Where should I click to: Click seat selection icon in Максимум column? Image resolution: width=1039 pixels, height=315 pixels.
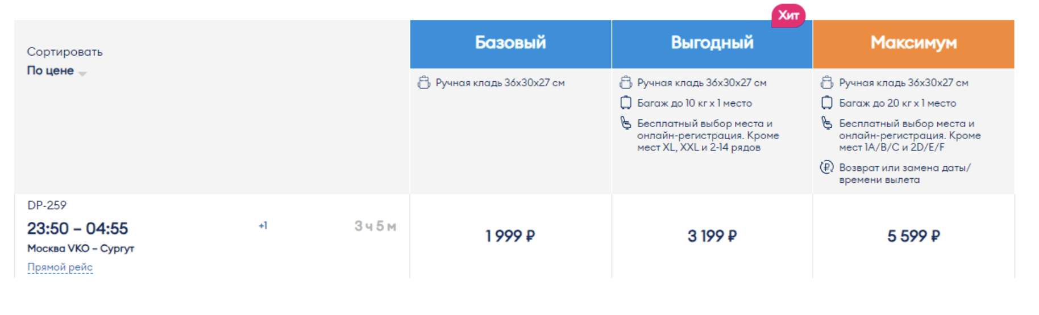pyautogui.click(x=826, y=123)
